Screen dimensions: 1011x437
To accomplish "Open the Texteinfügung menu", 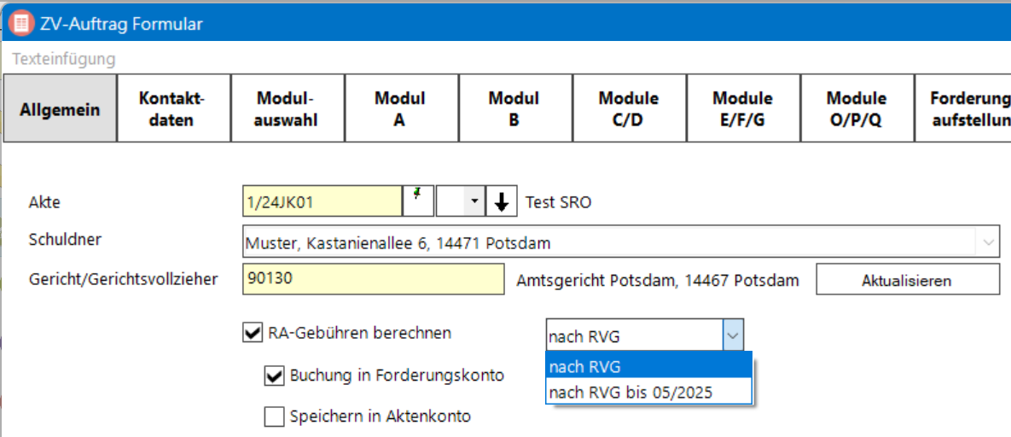I will tap(64, 59).
